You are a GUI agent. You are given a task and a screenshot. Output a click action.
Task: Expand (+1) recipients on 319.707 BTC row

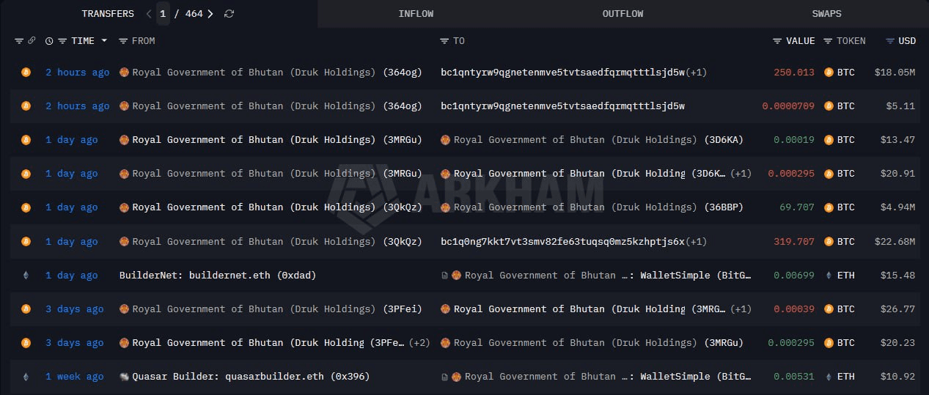697,242
